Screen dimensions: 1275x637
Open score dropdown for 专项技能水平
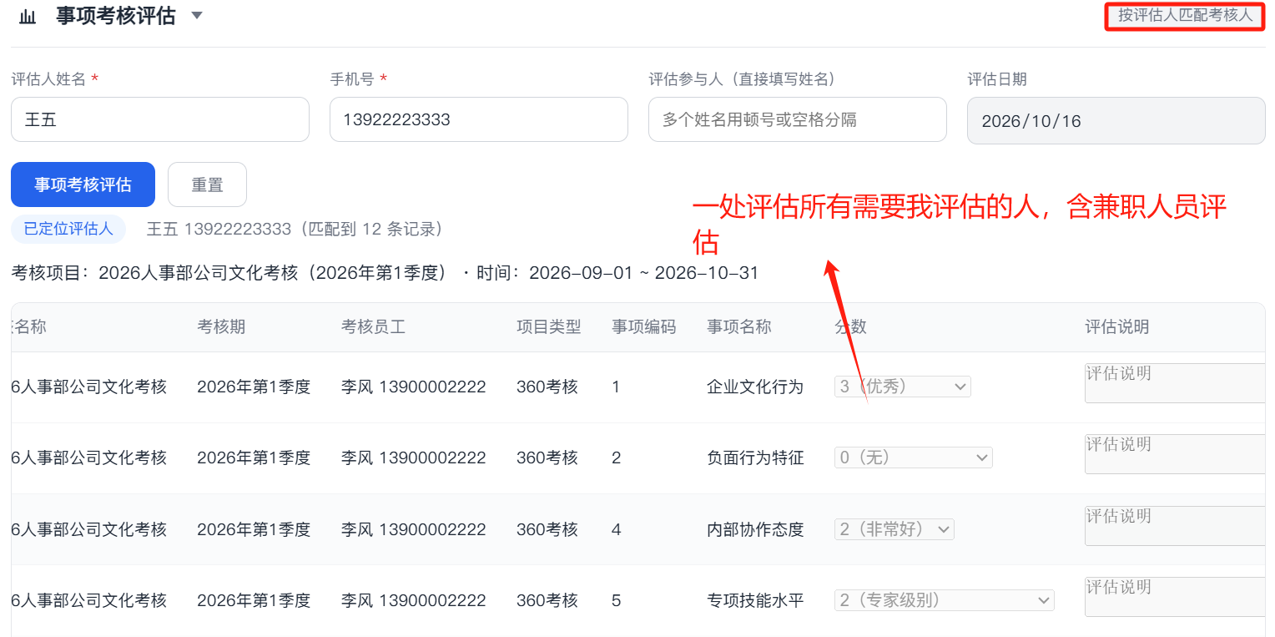(x=945, y=600)
